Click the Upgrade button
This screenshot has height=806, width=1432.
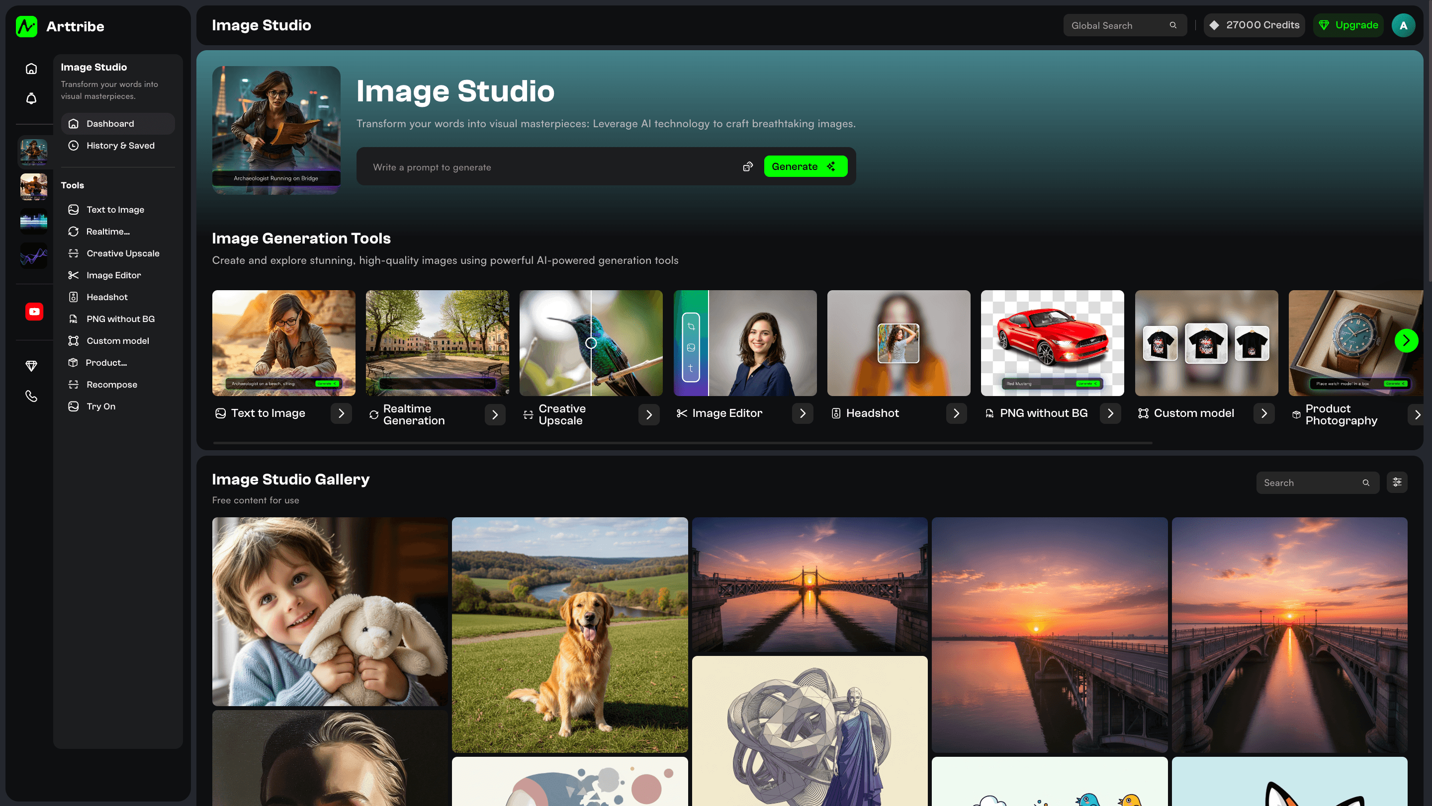point(1348,25)
